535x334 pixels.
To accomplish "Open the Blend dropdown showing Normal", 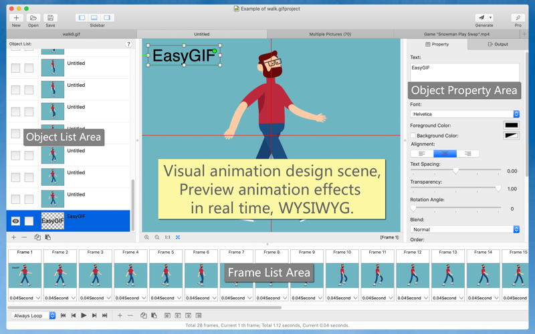I will (x=465, y=229).
